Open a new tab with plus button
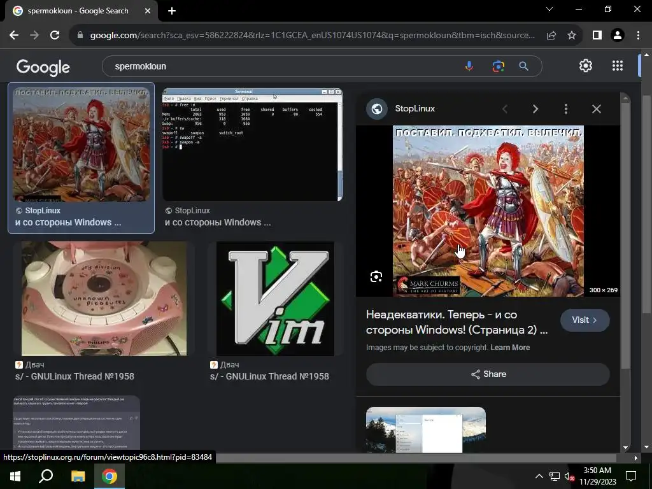 pyautogui.click(x=172, y=11)
